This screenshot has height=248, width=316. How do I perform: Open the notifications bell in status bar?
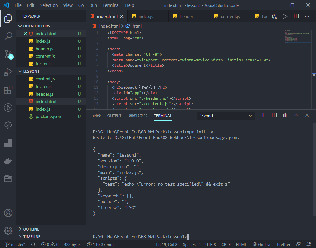pos(308,244)
